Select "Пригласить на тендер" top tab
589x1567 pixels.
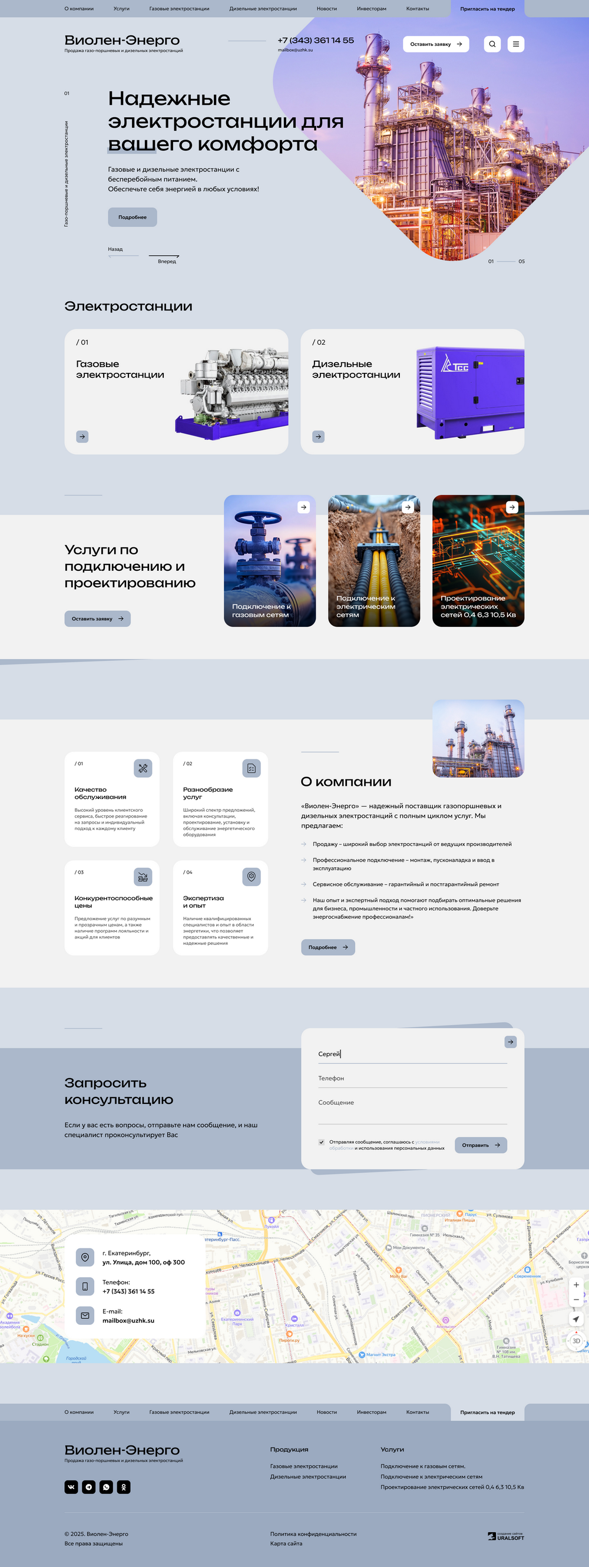[487, 8]
